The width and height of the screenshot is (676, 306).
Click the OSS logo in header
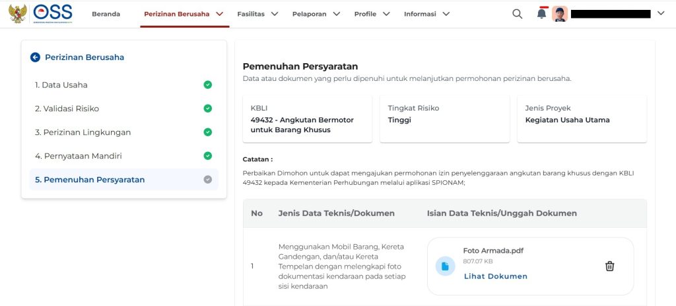click(52, 14)
